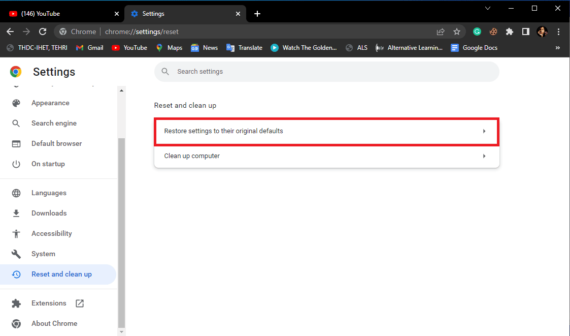This screenshot has height=336, width=570.
Task: Click the Search settings field
Action: [x=327, y=72]
